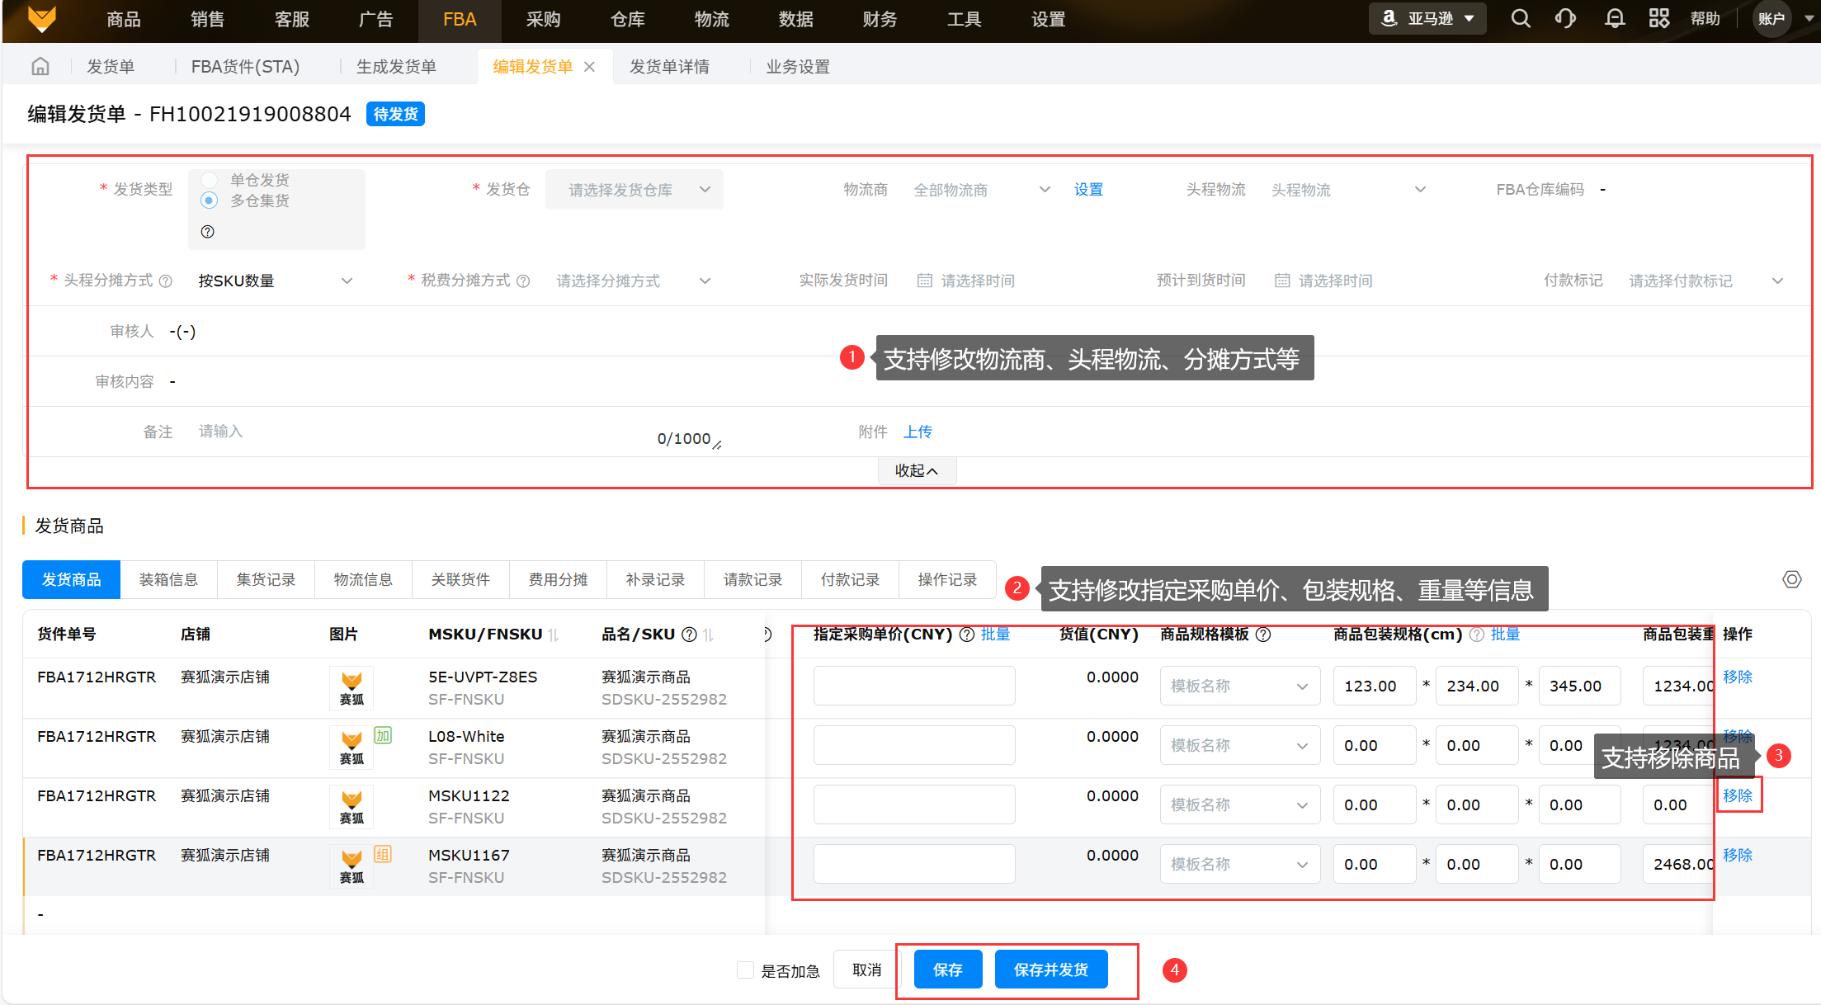This screenshot has height=1005, width=1821.
Task: Click the 上传 attachment link
Action: pyautogui.click(x=918, y=432)
